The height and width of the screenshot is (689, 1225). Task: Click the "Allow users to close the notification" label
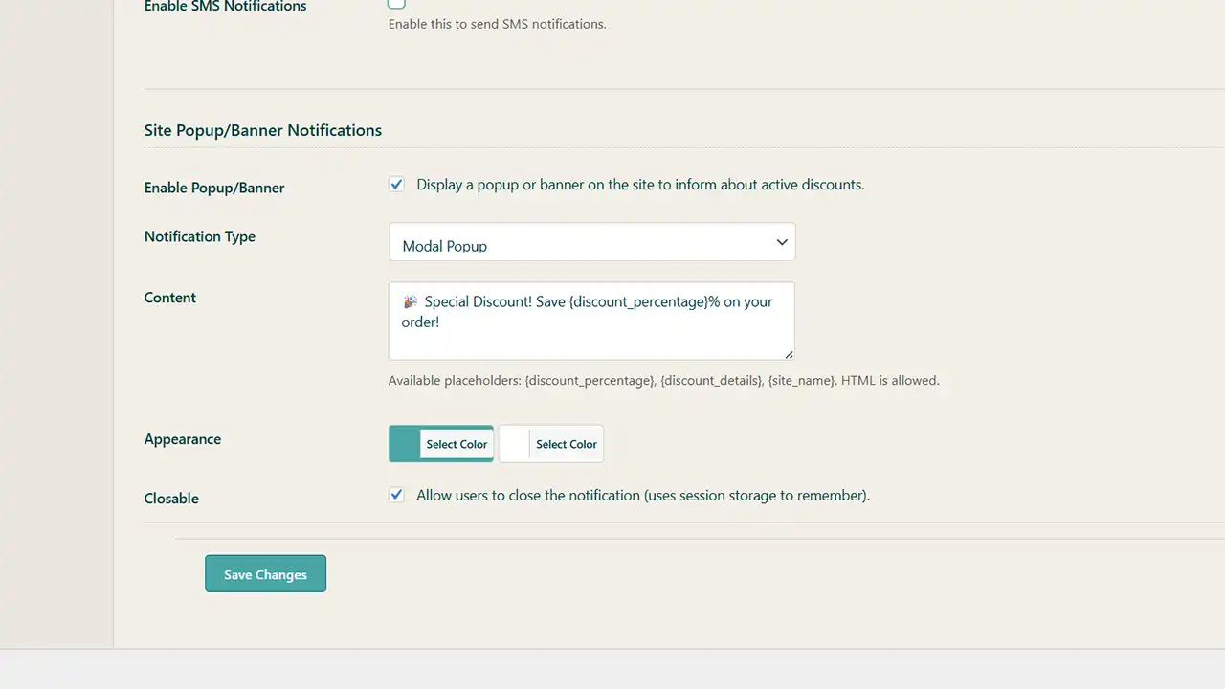(x=642, y=496)
